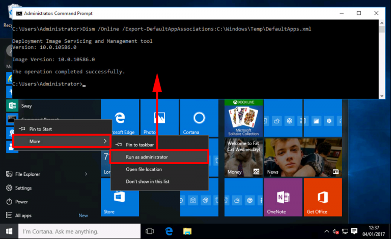Image resolution: width=391 pixels, height=239 pixels.
Task: Select Run as administrator
Action: (x=159, y=157)
